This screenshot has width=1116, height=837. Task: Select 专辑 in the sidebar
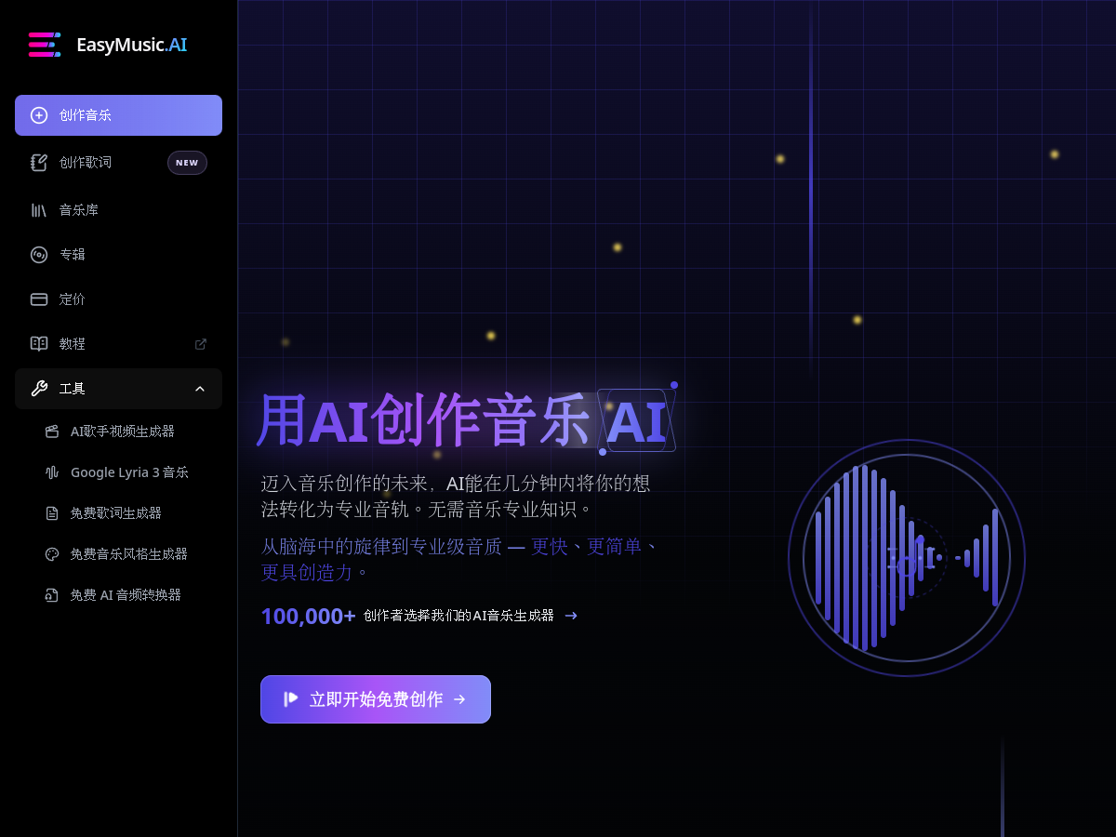(x=118, y=255)
